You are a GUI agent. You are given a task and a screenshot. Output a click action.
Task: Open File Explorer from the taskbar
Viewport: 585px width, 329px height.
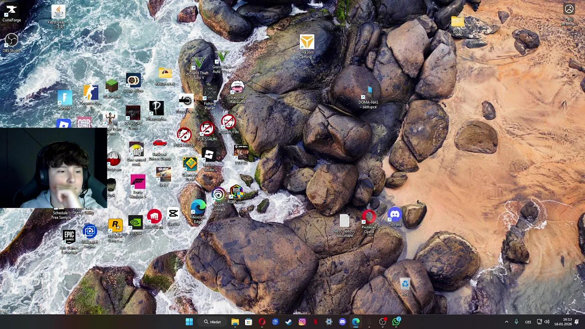[x=235, y=322]
